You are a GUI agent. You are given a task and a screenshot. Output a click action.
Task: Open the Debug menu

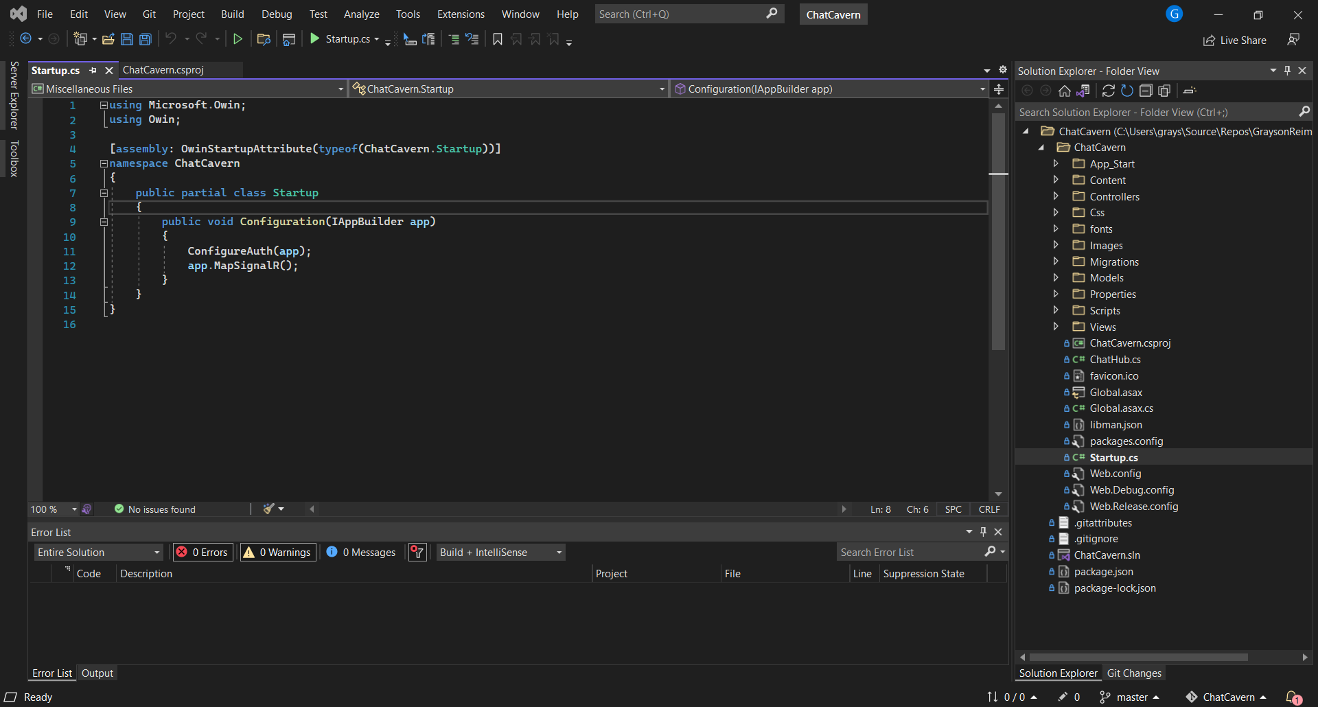click(x=277, y=14)
